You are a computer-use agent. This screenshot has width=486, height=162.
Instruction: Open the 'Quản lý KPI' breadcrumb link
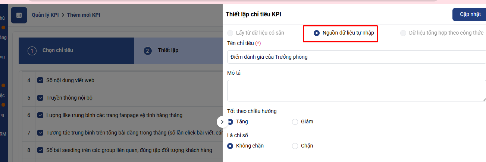[x=46, y=15]
